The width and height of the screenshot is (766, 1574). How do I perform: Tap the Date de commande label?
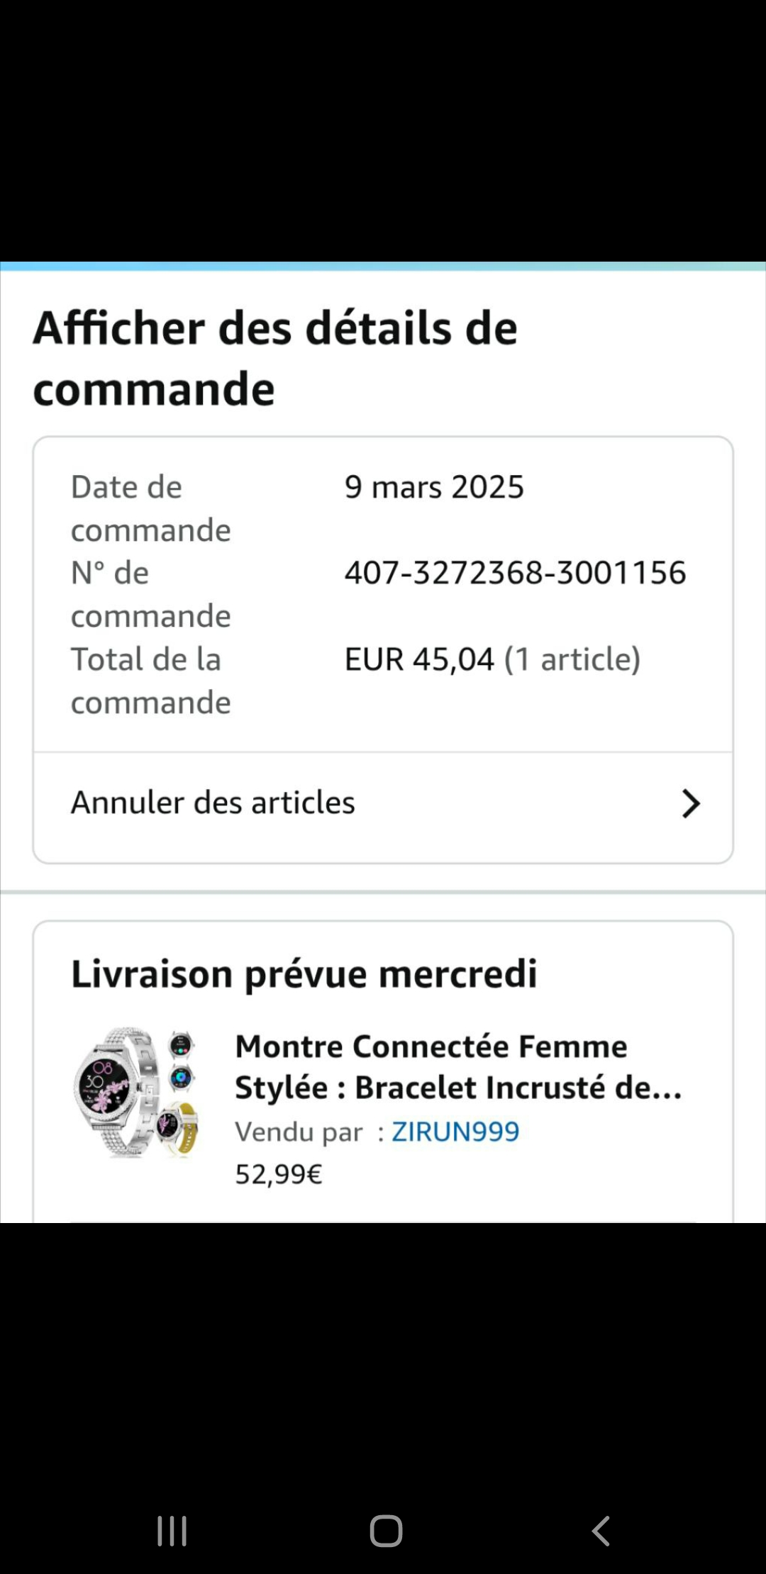pyautogui.click(x=150, y=508)
